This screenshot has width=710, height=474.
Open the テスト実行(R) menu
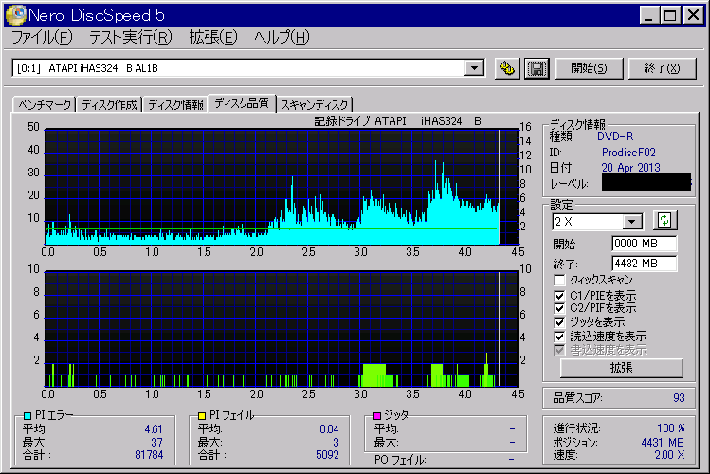[x=131, y=37]
